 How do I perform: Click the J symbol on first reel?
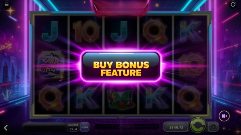[50, 31]
